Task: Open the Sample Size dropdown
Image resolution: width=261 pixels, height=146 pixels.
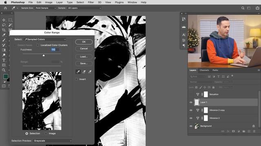Action: [x=45, y=8]
